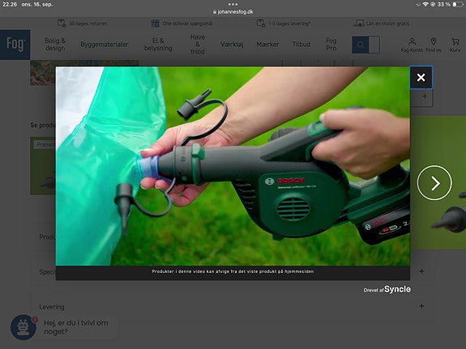Open El & belysning menu
The width and height of the screenshot is (466, 349).
point(158,45)
